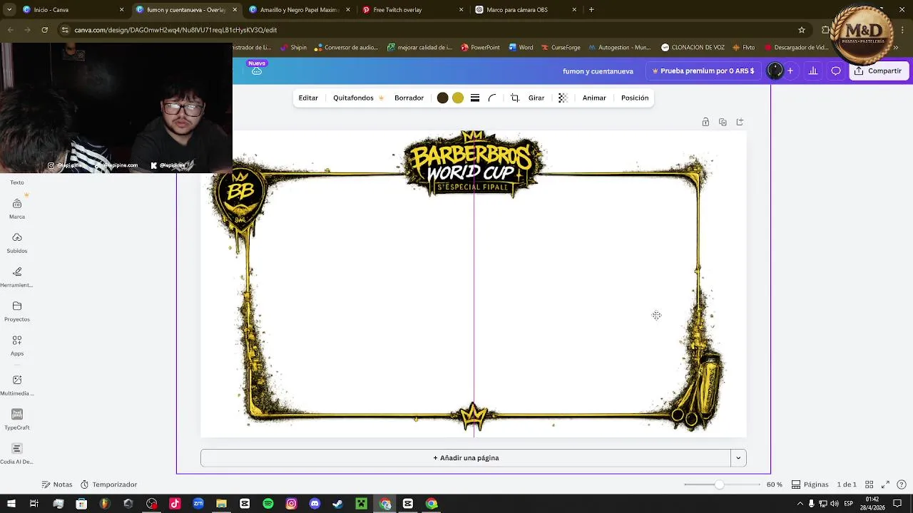The width and height of the screenshot is (913, 513).
Task: Open the analytics bar chart icon
Action: tap(813, 71)
